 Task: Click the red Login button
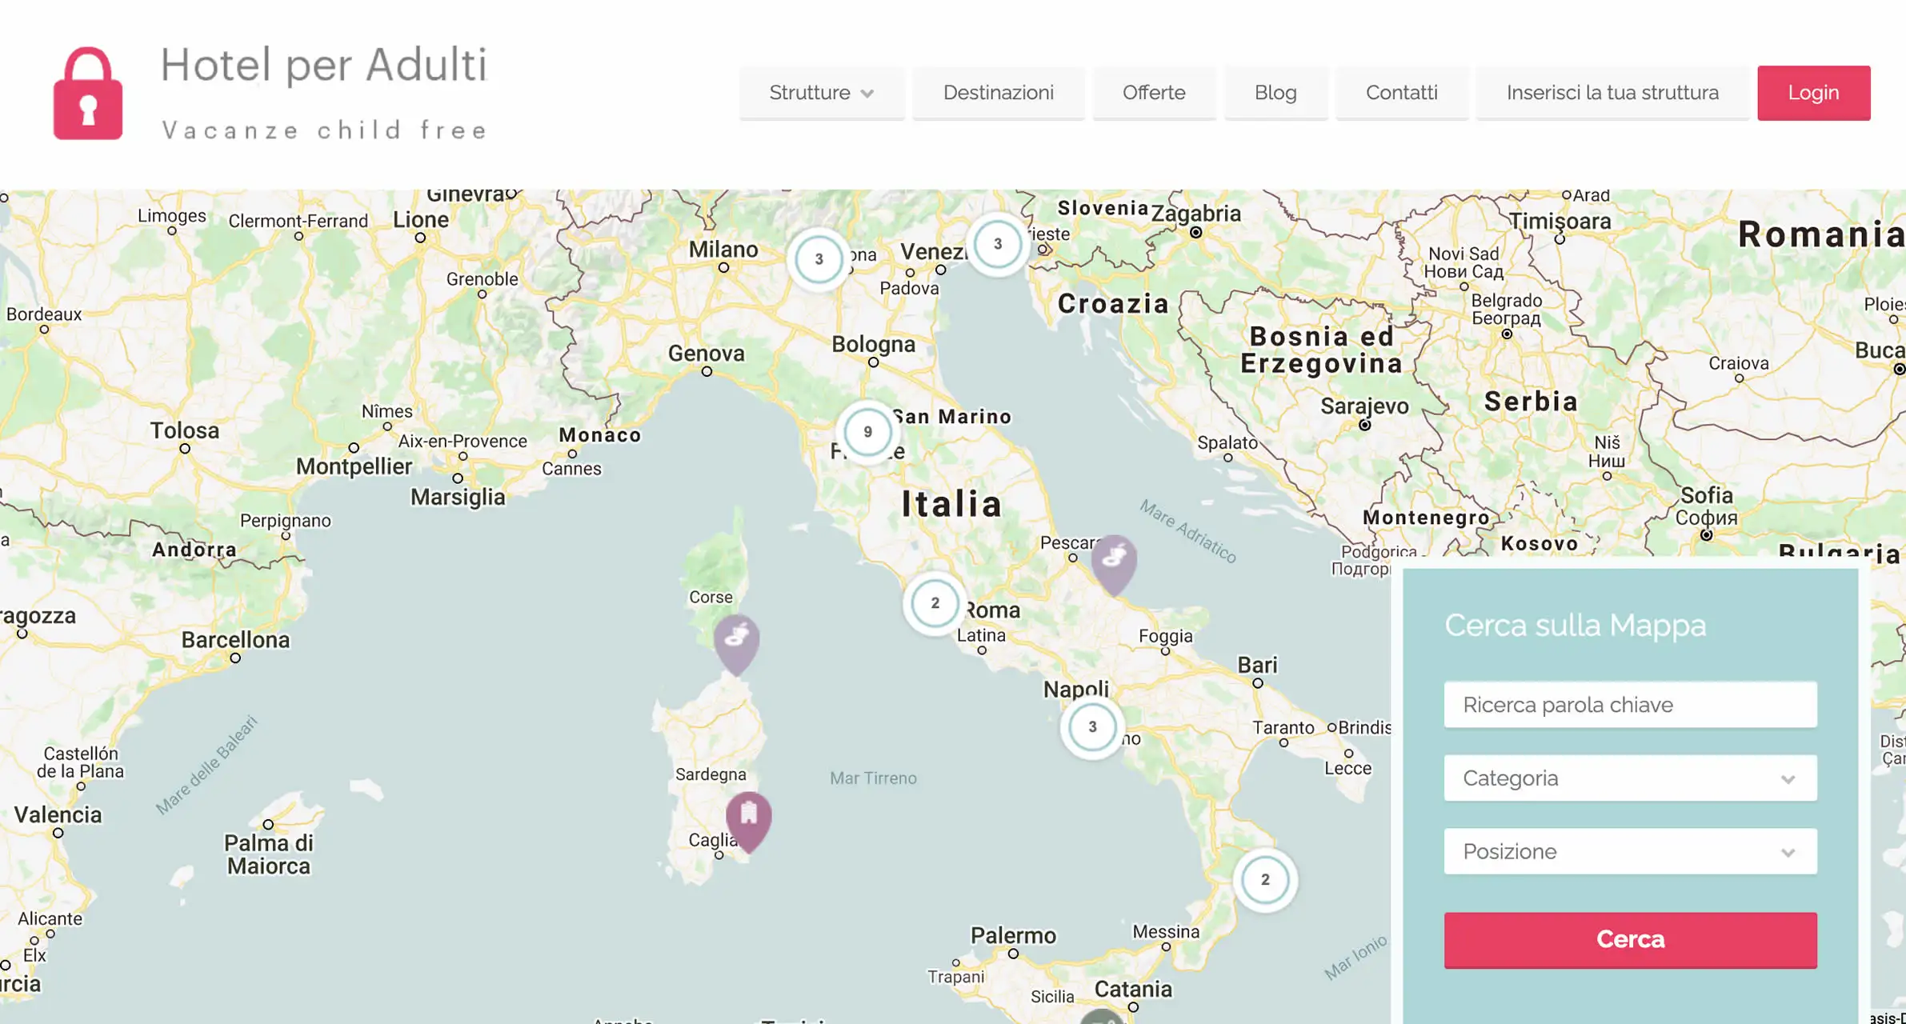1813,93
